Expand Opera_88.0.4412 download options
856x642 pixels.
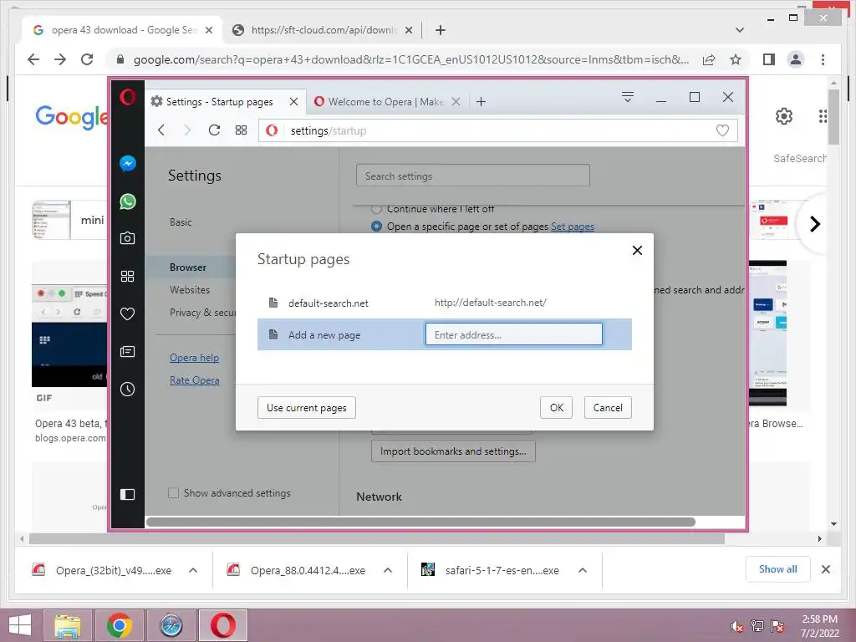(388, 570)
